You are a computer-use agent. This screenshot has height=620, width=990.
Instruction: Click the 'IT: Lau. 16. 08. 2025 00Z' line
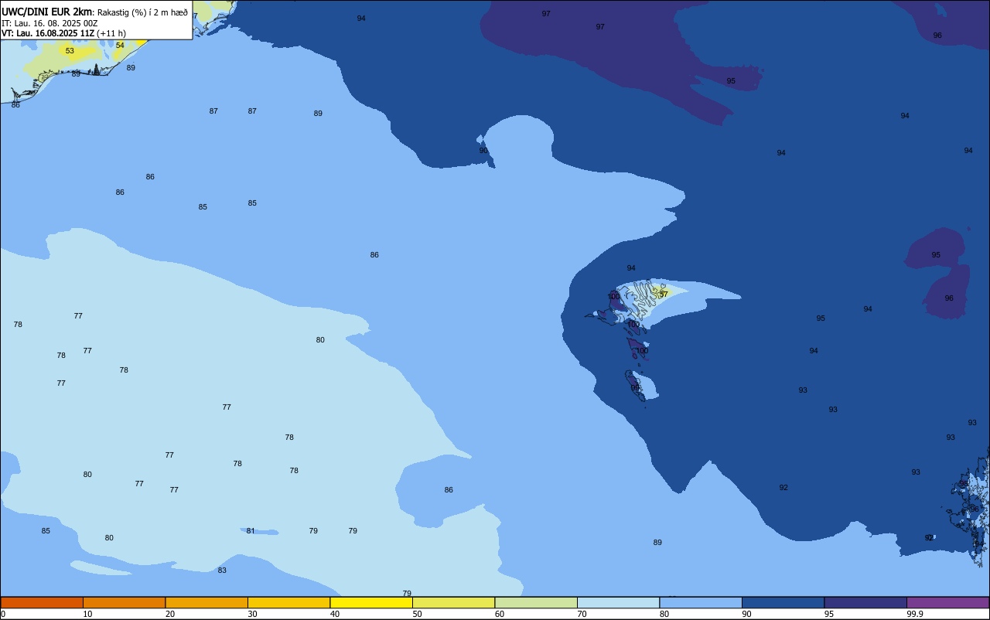tap(49, 23)
